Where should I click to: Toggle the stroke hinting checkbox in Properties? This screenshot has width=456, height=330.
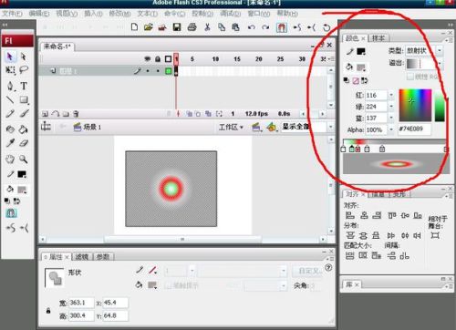coord(168,285)
